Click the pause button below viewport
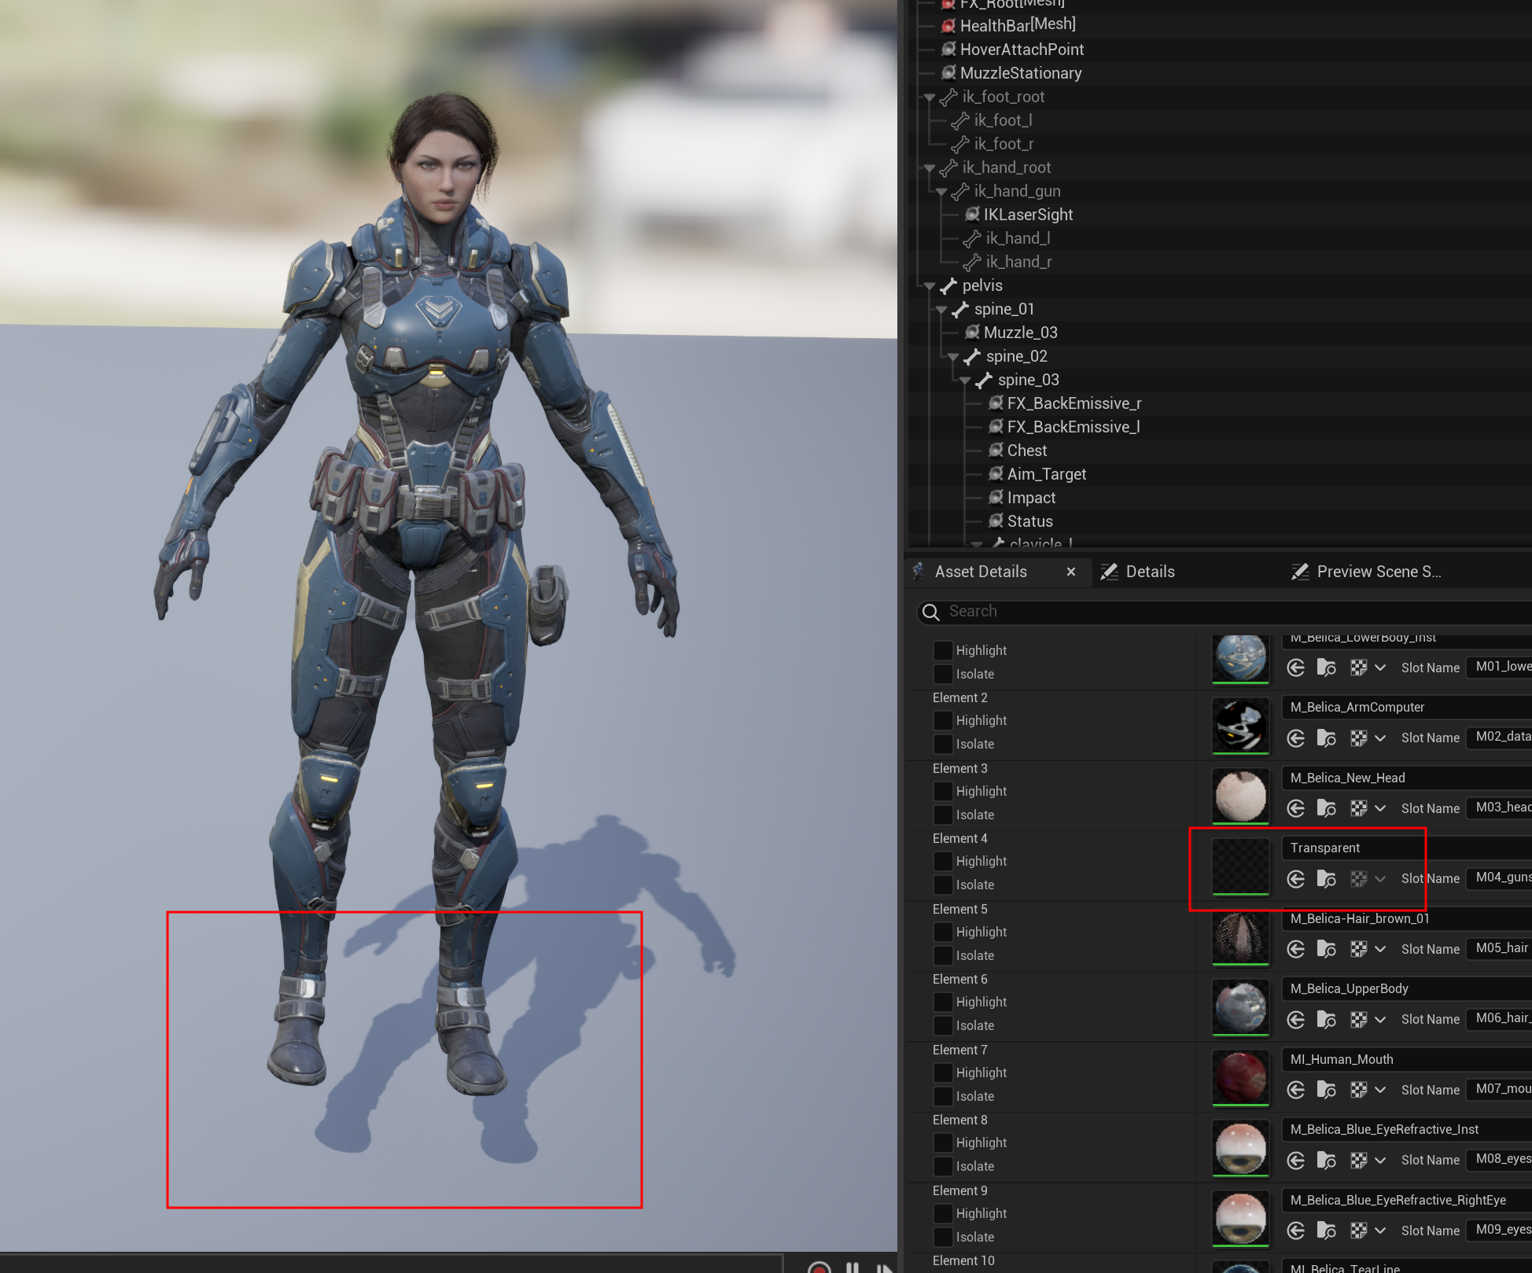Image resolution: width=1532 pixels, height=1273 pixels. coord(852,1267)
